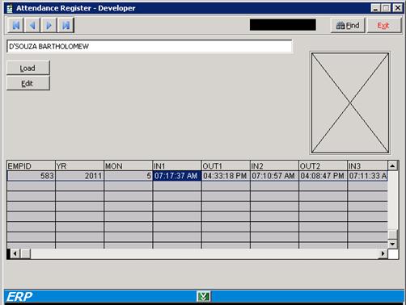Click the employee name text field
406x305 pixels.
click(x=150, y=46)
